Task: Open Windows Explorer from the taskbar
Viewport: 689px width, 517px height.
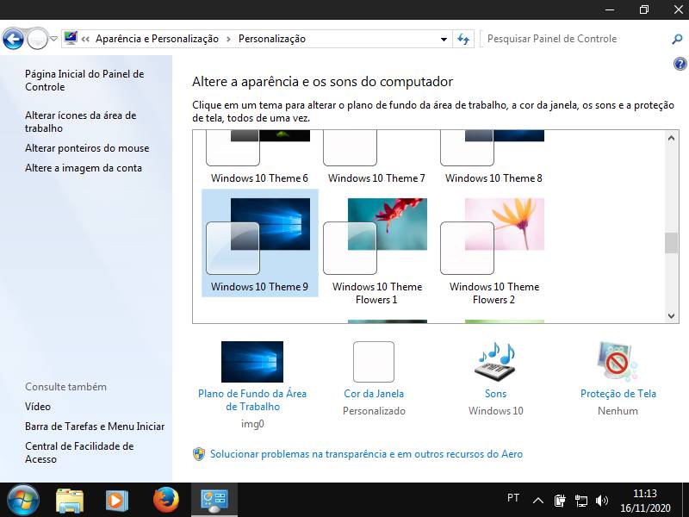Action: (70, 501)
